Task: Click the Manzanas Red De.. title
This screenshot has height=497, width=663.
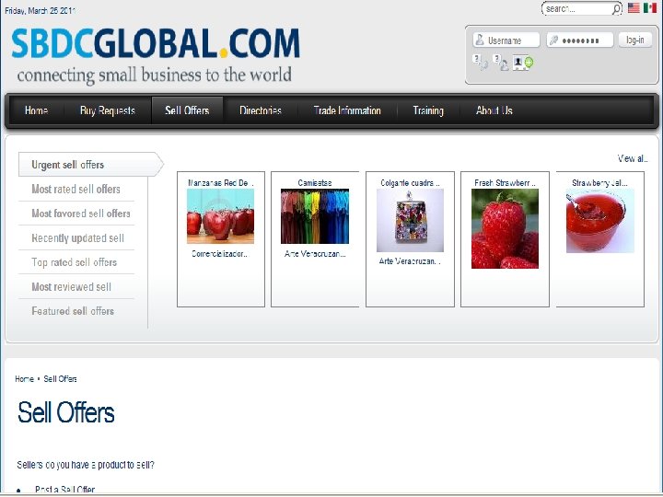Action: (220, 182)
